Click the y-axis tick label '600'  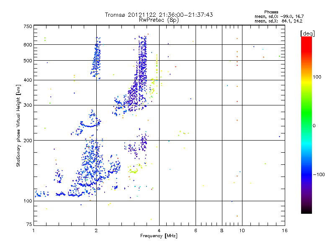click(28, 45)
